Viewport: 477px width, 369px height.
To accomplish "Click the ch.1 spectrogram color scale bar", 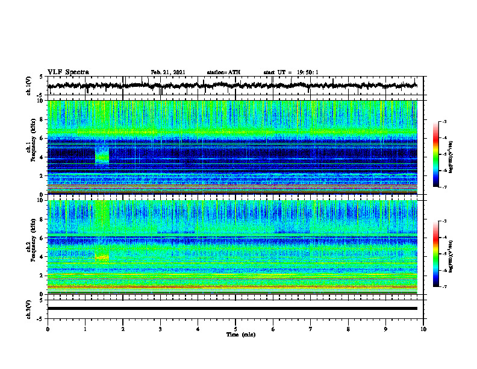I will tap(436, 154).
